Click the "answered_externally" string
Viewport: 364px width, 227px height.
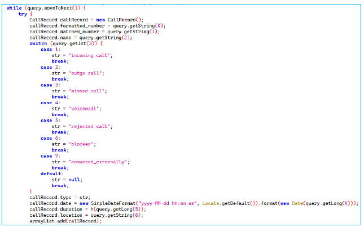(x=98, y=162)
